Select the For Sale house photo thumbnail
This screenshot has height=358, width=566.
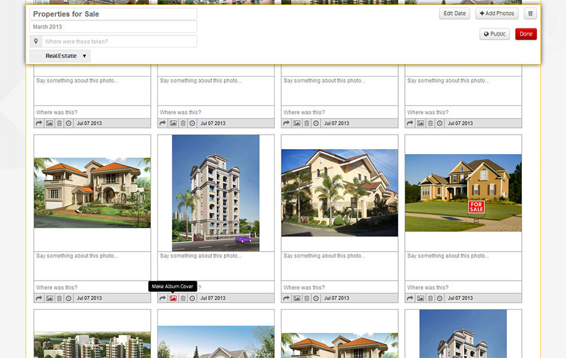coord(463,193)
